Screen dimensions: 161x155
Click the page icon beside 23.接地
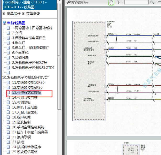click(8, 142)
